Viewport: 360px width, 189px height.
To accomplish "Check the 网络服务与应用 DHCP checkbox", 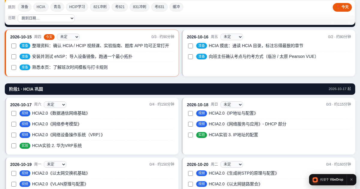I will pyautogui.click(x=190, y=124).
